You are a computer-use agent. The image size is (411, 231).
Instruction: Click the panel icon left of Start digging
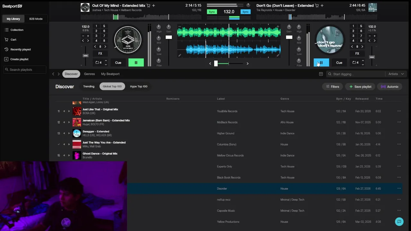click(x=321, y=74)
